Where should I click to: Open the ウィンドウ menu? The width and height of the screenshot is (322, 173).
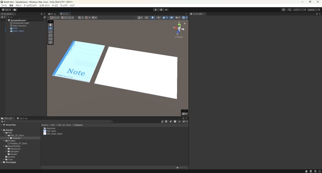pyautogui.click(x=64, y=6)
